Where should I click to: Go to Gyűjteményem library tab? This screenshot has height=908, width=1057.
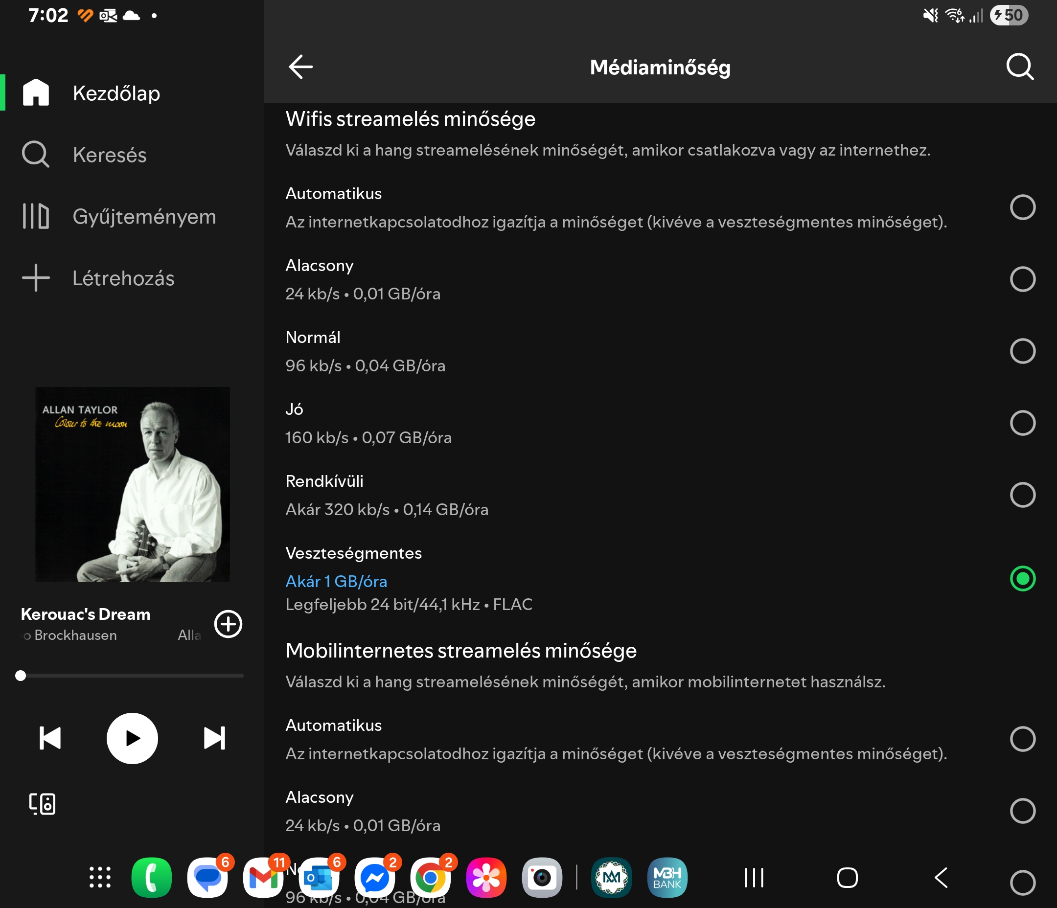(x=144, y=217)
